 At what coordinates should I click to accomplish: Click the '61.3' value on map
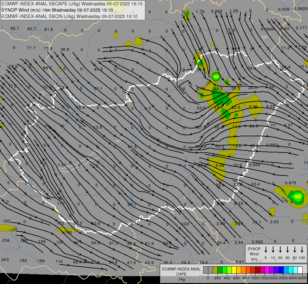pos(132,147)
